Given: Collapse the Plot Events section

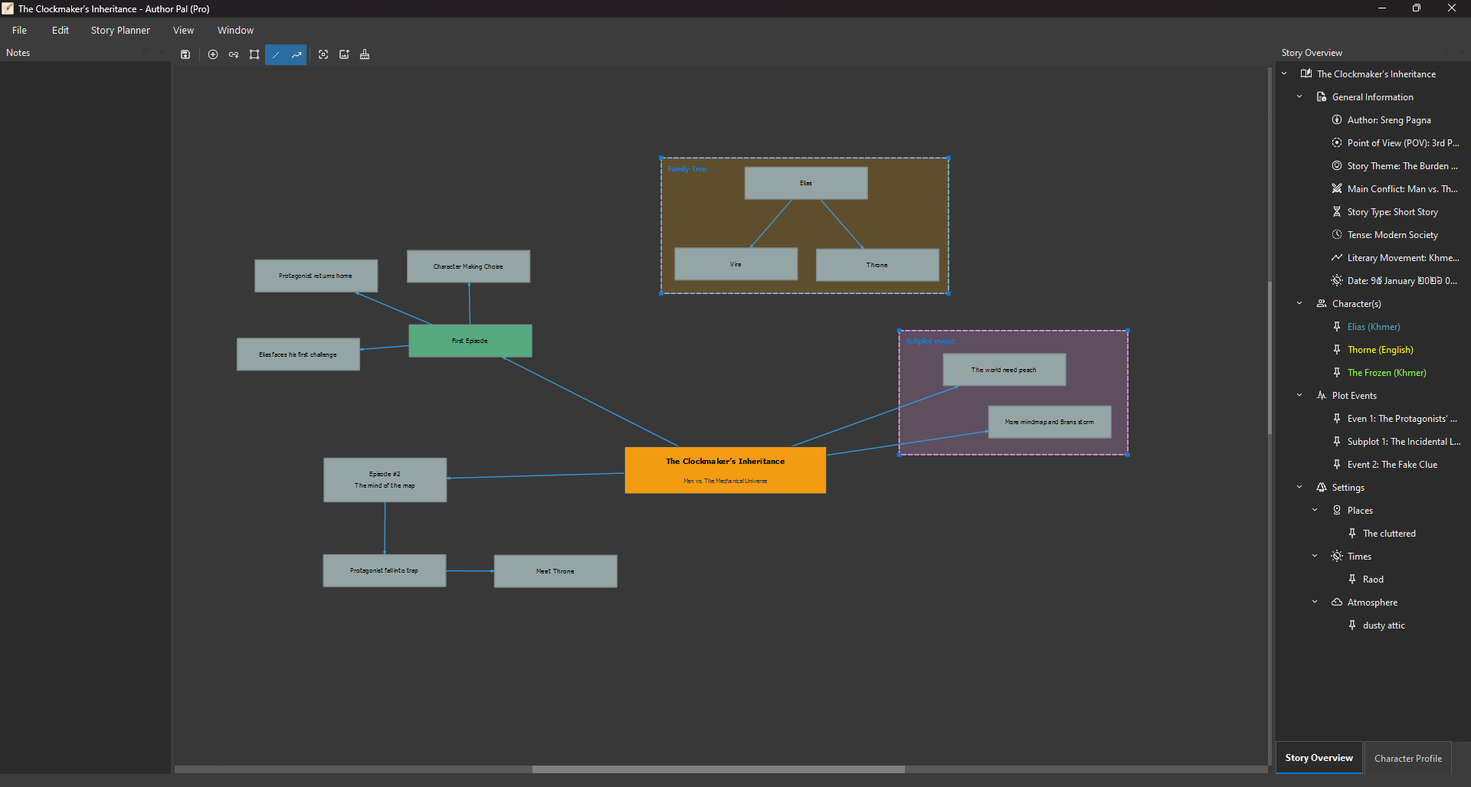Looking at the screenshot, I should [1299, 395].
